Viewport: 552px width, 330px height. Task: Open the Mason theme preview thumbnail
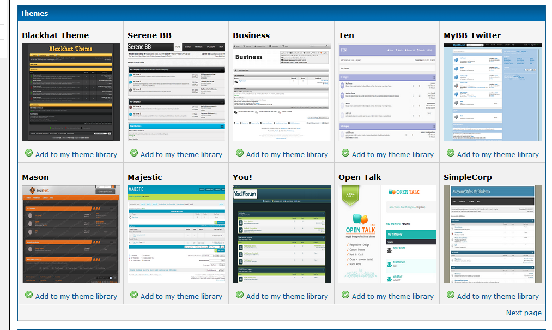coord(71,234)
